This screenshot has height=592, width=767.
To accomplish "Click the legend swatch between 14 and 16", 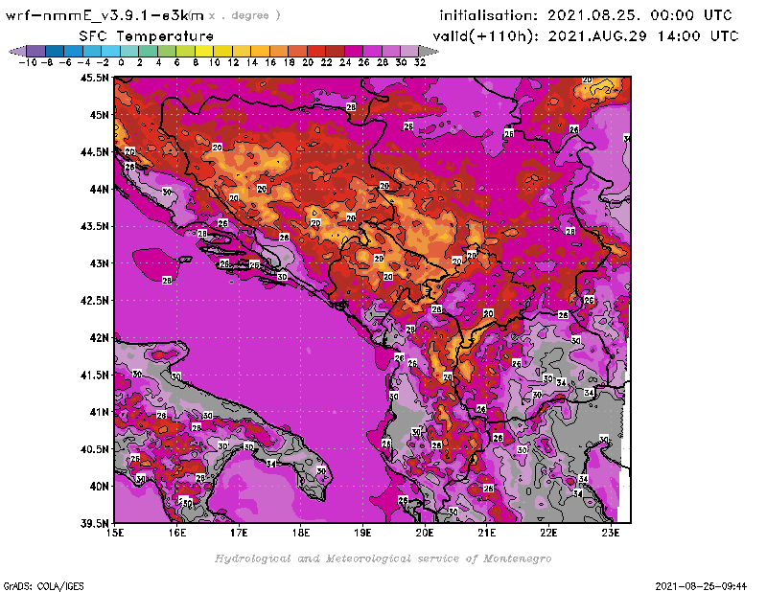I will coord(260,51).
